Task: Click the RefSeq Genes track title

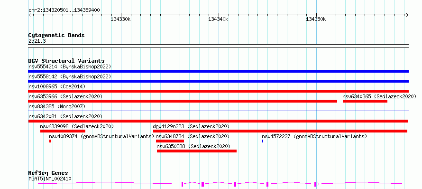Action: pyautogui.click(x=48, y=173)
